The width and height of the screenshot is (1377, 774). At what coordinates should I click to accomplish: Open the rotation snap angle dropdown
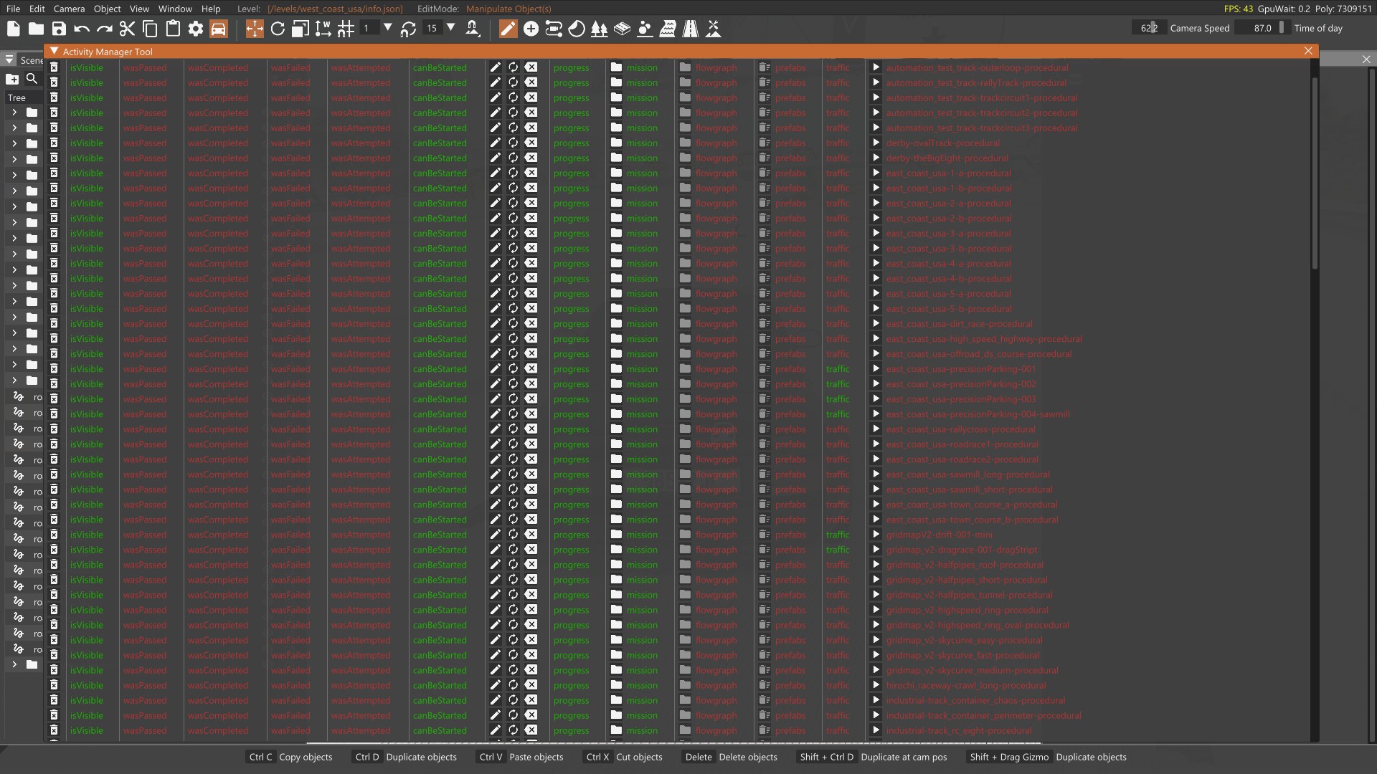451,28
